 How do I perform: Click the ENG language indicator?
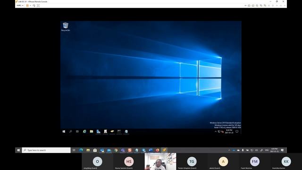point(267,150)
